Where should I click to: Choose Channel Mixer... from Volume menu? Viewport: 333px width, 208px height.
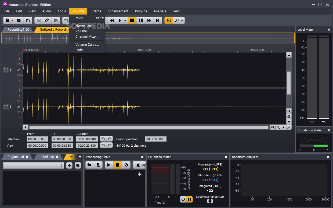point(87,37)
